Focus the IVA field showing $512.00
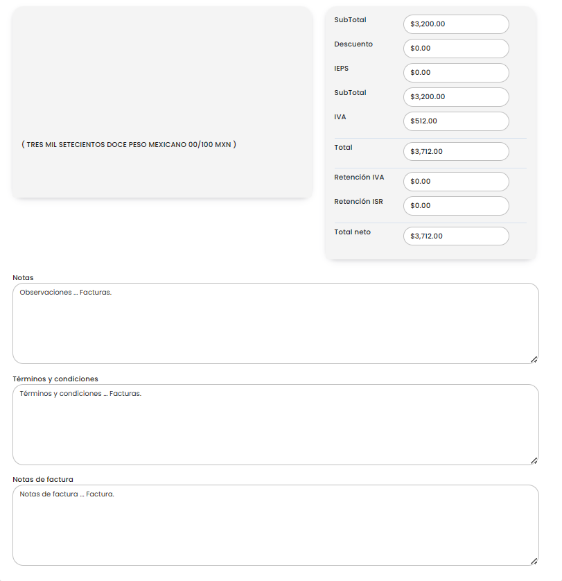Image resolution: width=562 pixels, height=581 pixels. pyautogui.click(x=455, y=121)
